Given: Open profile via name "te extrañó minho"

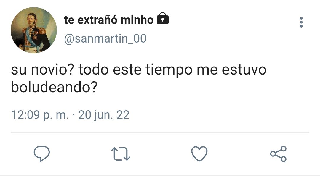Looking at the screenshot, I should pyautogui.click(x=109, y=20).
